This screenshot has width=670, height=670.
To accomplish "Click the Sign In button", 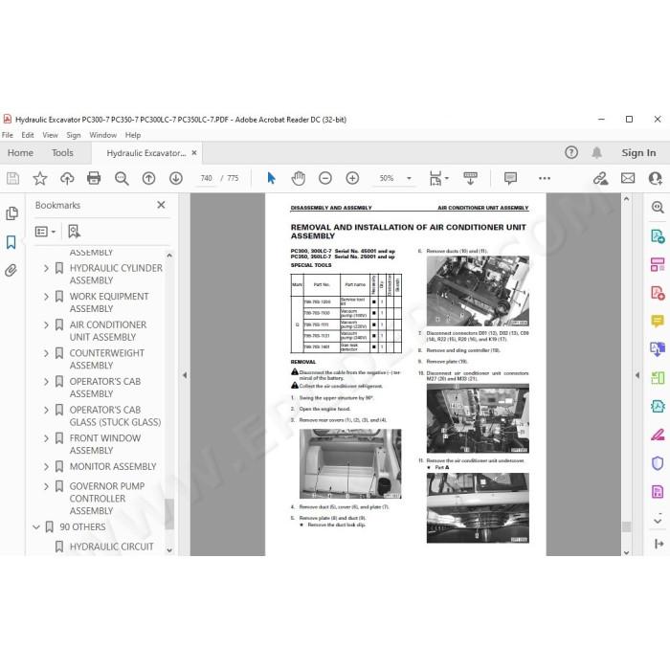I will [x=638, y=152].
